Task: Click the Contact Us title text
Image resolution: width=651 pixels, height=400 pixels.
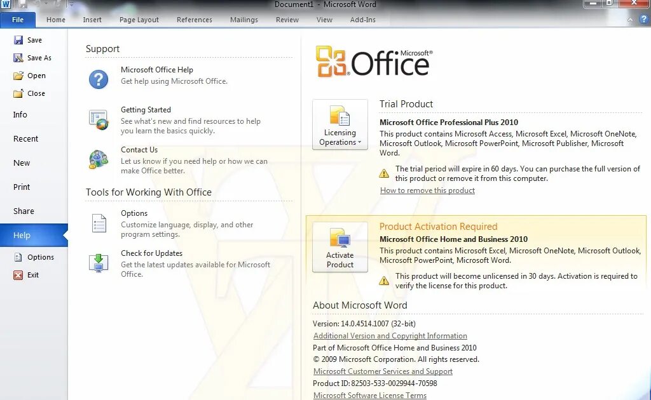Action: point(139,150)
